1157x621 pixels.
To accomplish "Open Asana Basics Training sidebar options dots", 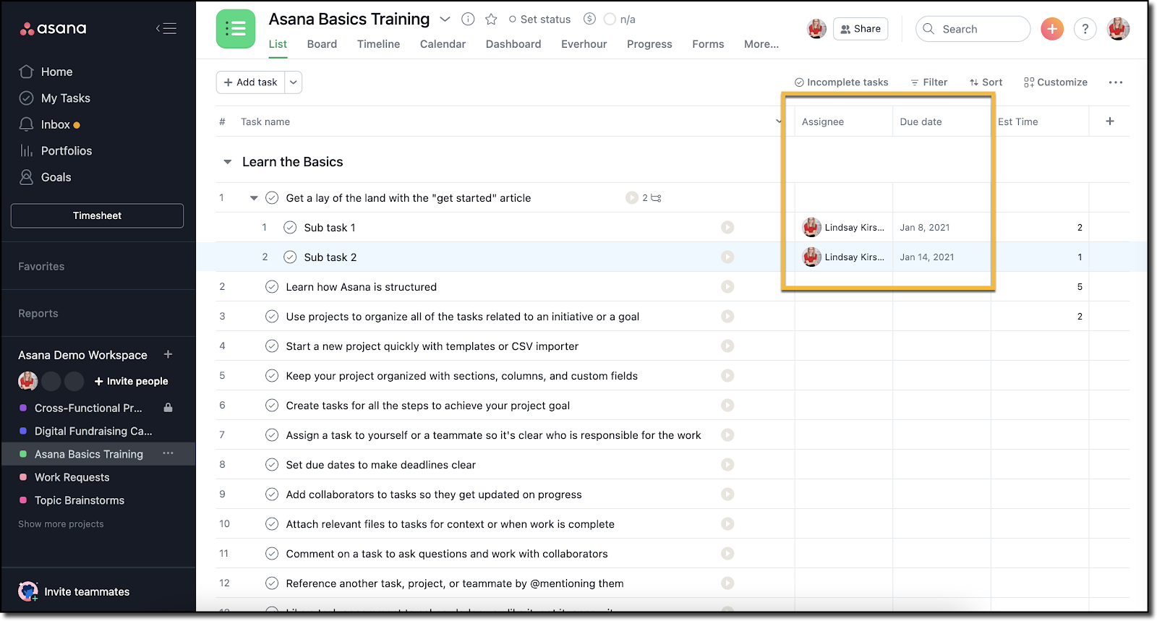I will 168,453.
